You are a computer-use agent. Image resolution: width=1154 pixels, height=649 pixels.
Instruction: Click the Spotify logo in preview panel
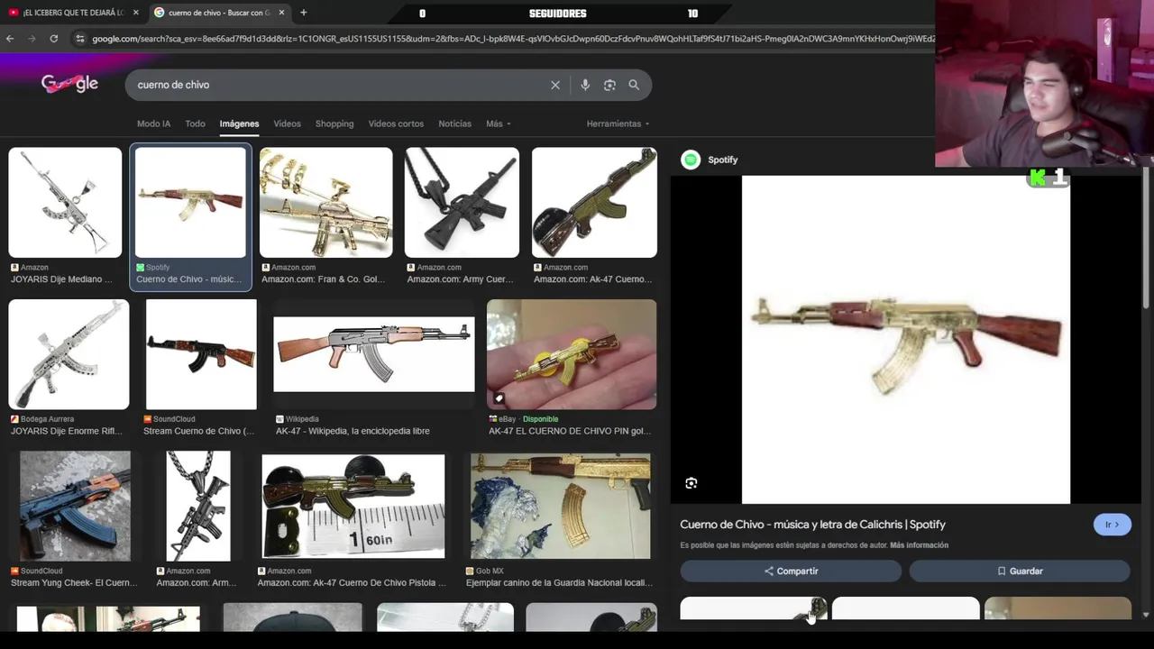coord(691,160)
